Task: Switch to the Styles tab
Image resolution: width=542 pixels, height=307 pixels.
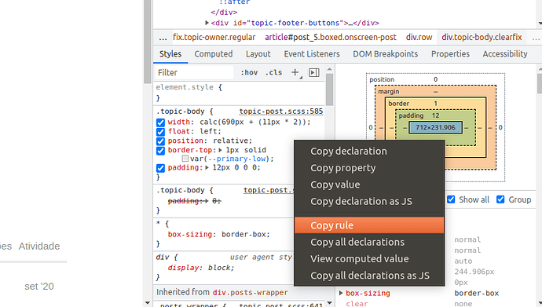Action: pos(170,54)
